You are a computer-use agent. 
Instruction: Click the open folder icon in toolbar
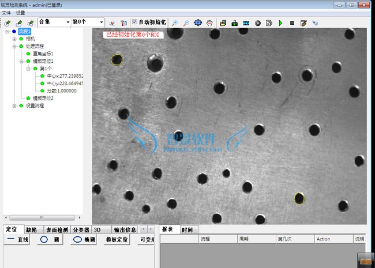coord(223,23)
